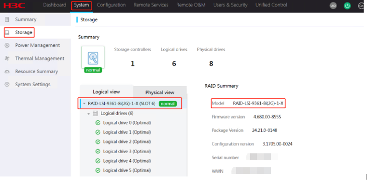
Task: Click the Summary sidebar icon
Action: pyautogui.click(x=7, y=19)
